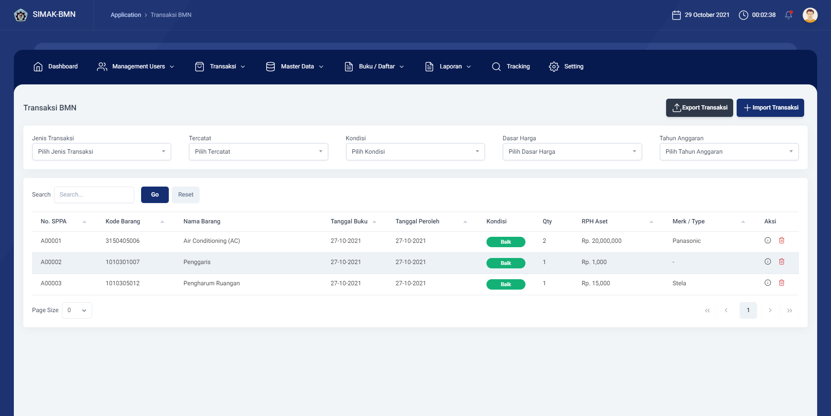831x416 pixels.
Task: Toggle sort on RPH Aset column
Action: pyautogui.click(x=651, y=222)
